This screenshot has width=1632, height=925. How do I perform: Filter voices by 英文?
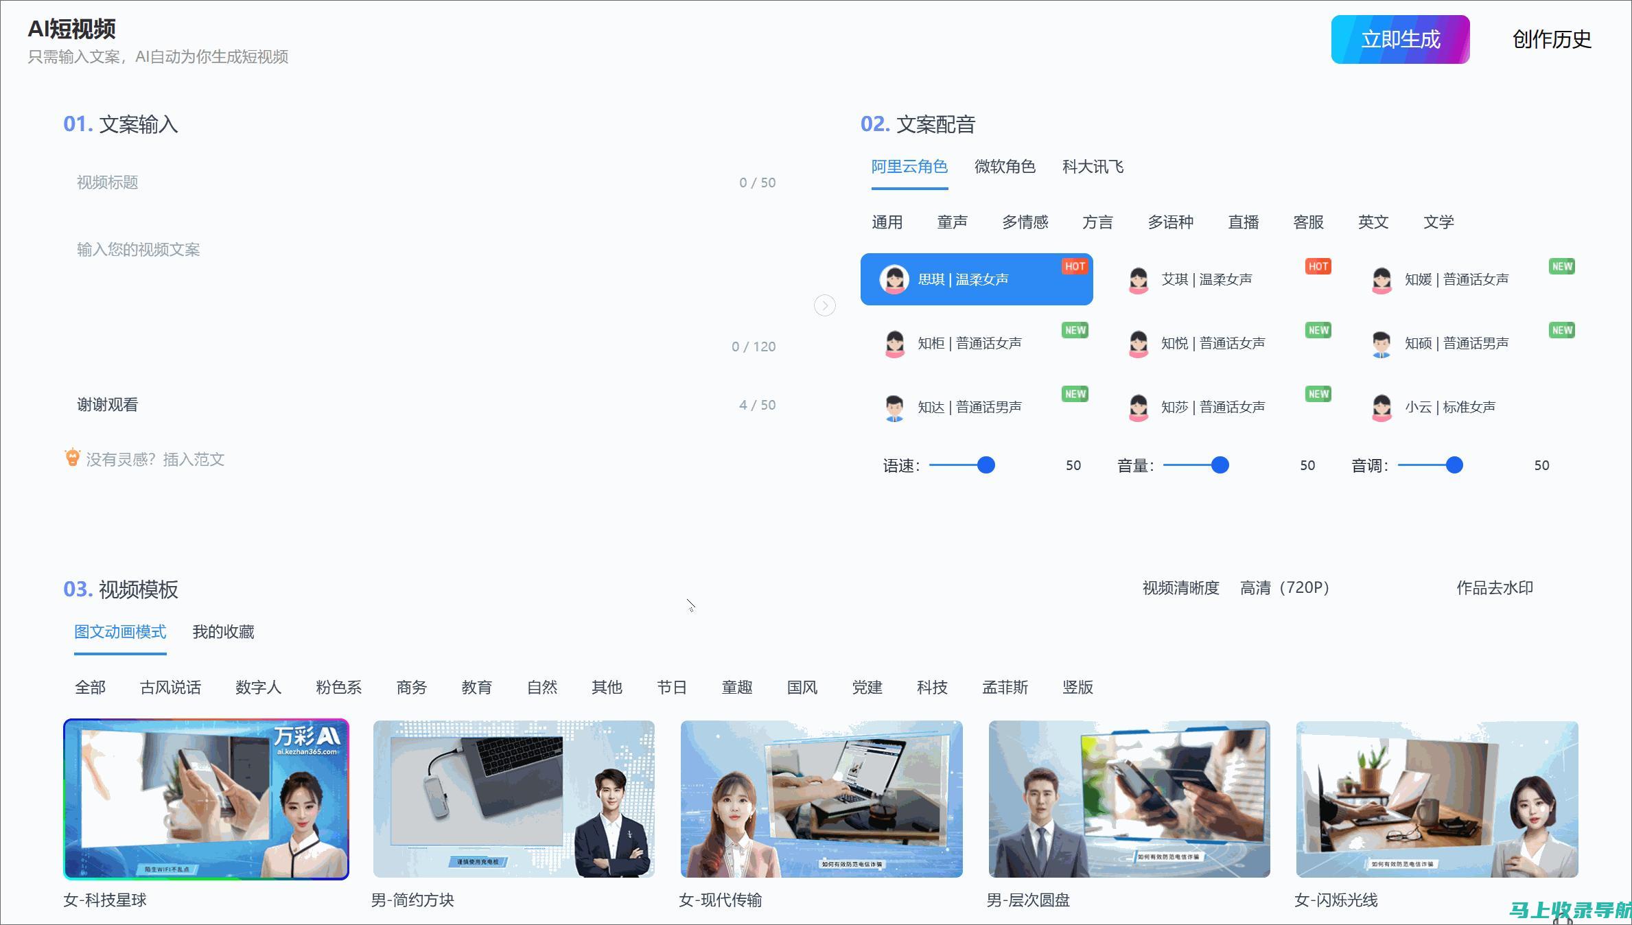coord(1373,222)
